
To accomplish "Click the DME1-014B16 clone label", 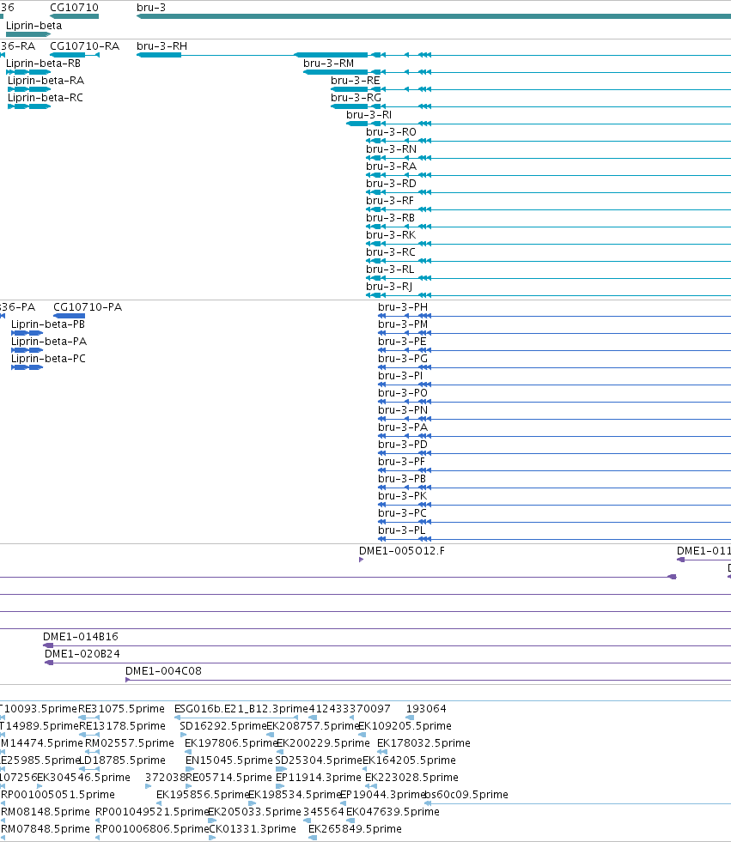I will click(81, 637).
